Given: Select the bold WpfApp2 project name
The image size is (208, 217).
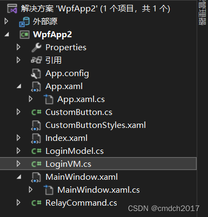Looking at the screenshot, I should 52,35.
